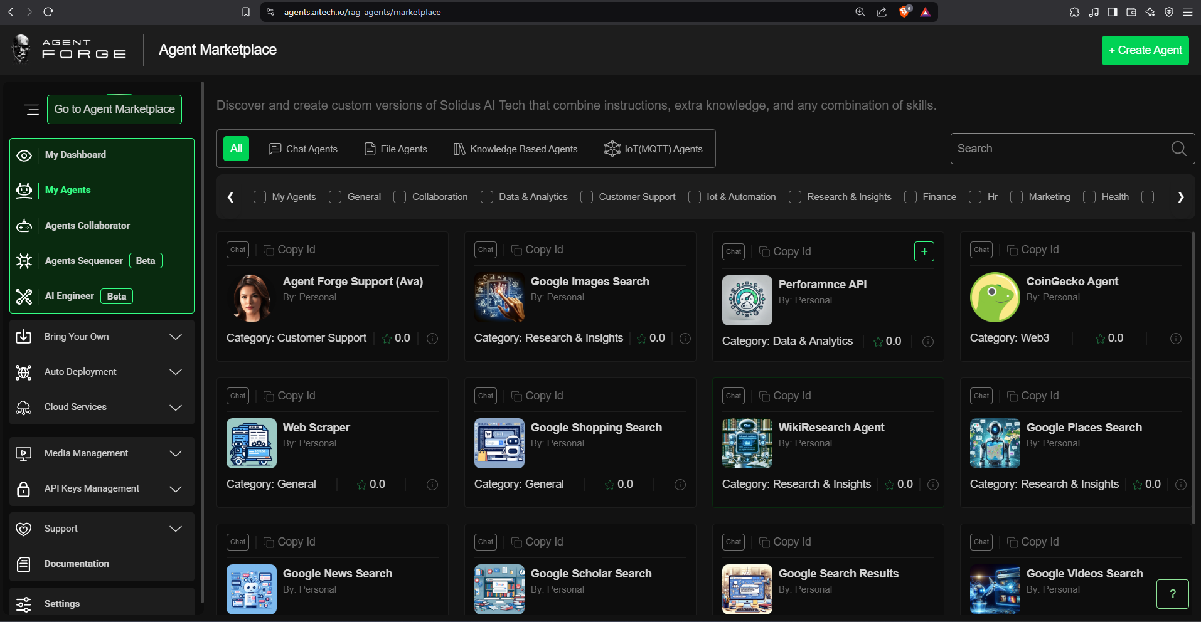Expand the Auto Deployment section

tap(102, 372)
